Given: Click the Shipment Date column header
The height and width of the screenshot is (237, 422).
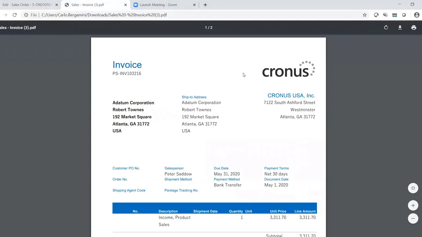Looking at the screenshot, I should [x=205, y=211].
